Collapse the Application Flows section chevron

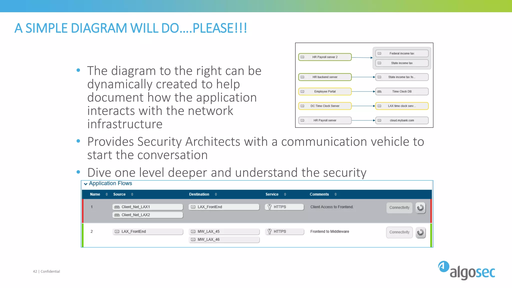[85, 184]
